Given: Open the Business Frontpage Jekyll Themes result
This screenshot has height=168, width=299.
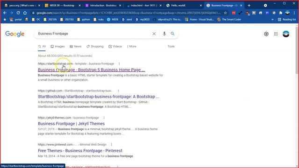Looking at the screenshot, I should 71,124.
